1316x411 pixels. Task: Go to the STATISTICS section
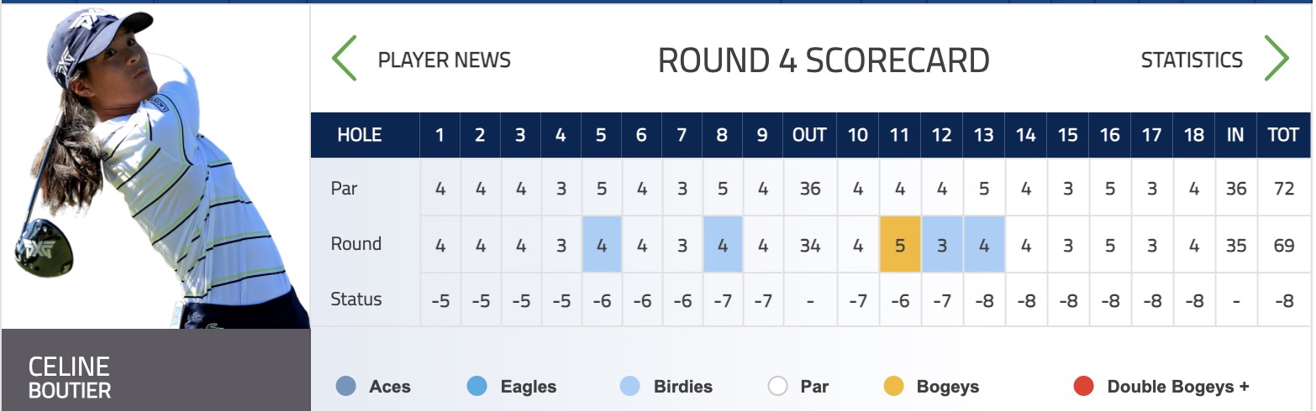1192,60
